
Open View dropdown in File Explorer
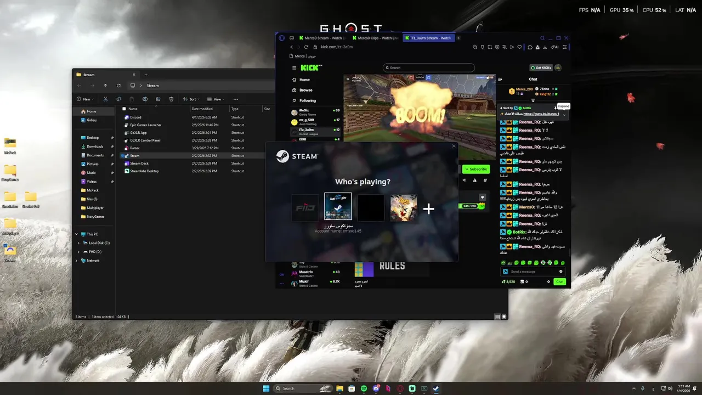tap(216, 99)
